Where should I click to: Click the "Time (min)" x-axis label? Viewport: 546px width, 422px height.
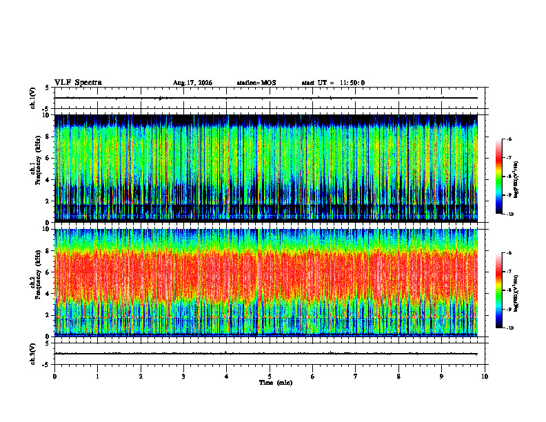[x=276, y=383]
